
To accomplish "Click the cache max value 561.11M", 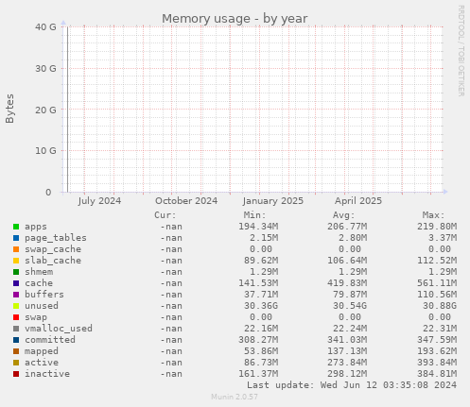I will click(437, 283).
